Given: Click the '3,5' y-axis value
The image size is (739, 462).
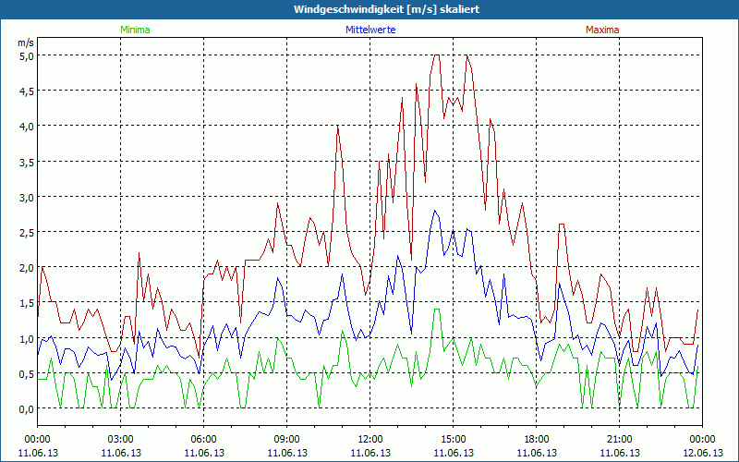Looking at the screenshot, I should click(27, 163).
